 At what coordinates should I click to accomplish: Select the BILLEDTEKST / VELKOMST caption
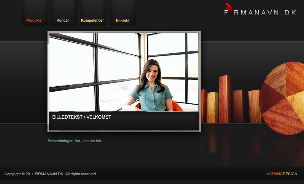coord(82,117)
